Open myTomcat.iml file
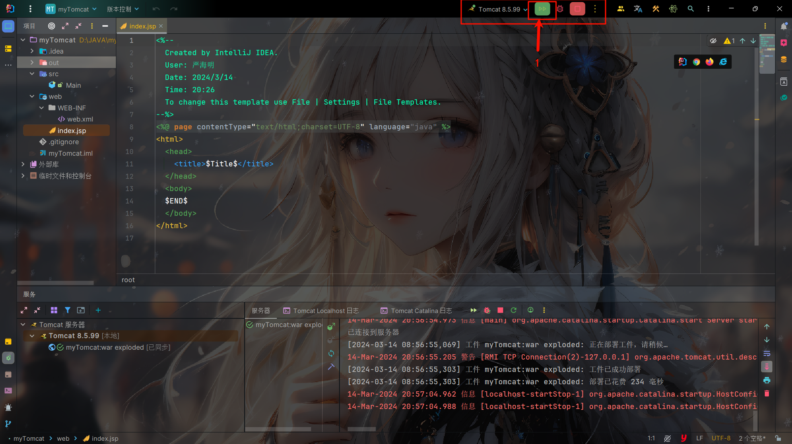 [x=66, y=153]
